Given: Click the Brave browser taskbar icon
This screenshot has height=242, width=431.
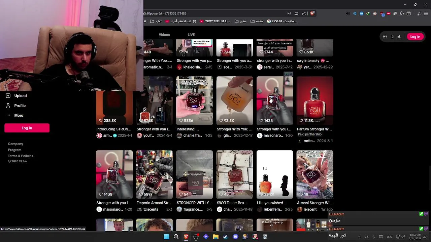Looking at the screenshot, I should 186,237.
